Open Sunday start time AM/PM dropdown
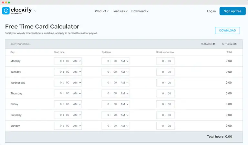 click(77, 126)
